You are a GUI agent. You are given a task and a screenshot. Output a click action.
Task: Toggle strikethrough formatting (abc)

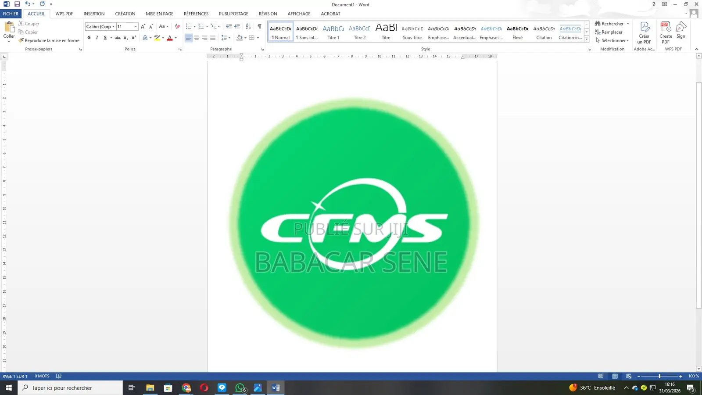tap(118, 38)
